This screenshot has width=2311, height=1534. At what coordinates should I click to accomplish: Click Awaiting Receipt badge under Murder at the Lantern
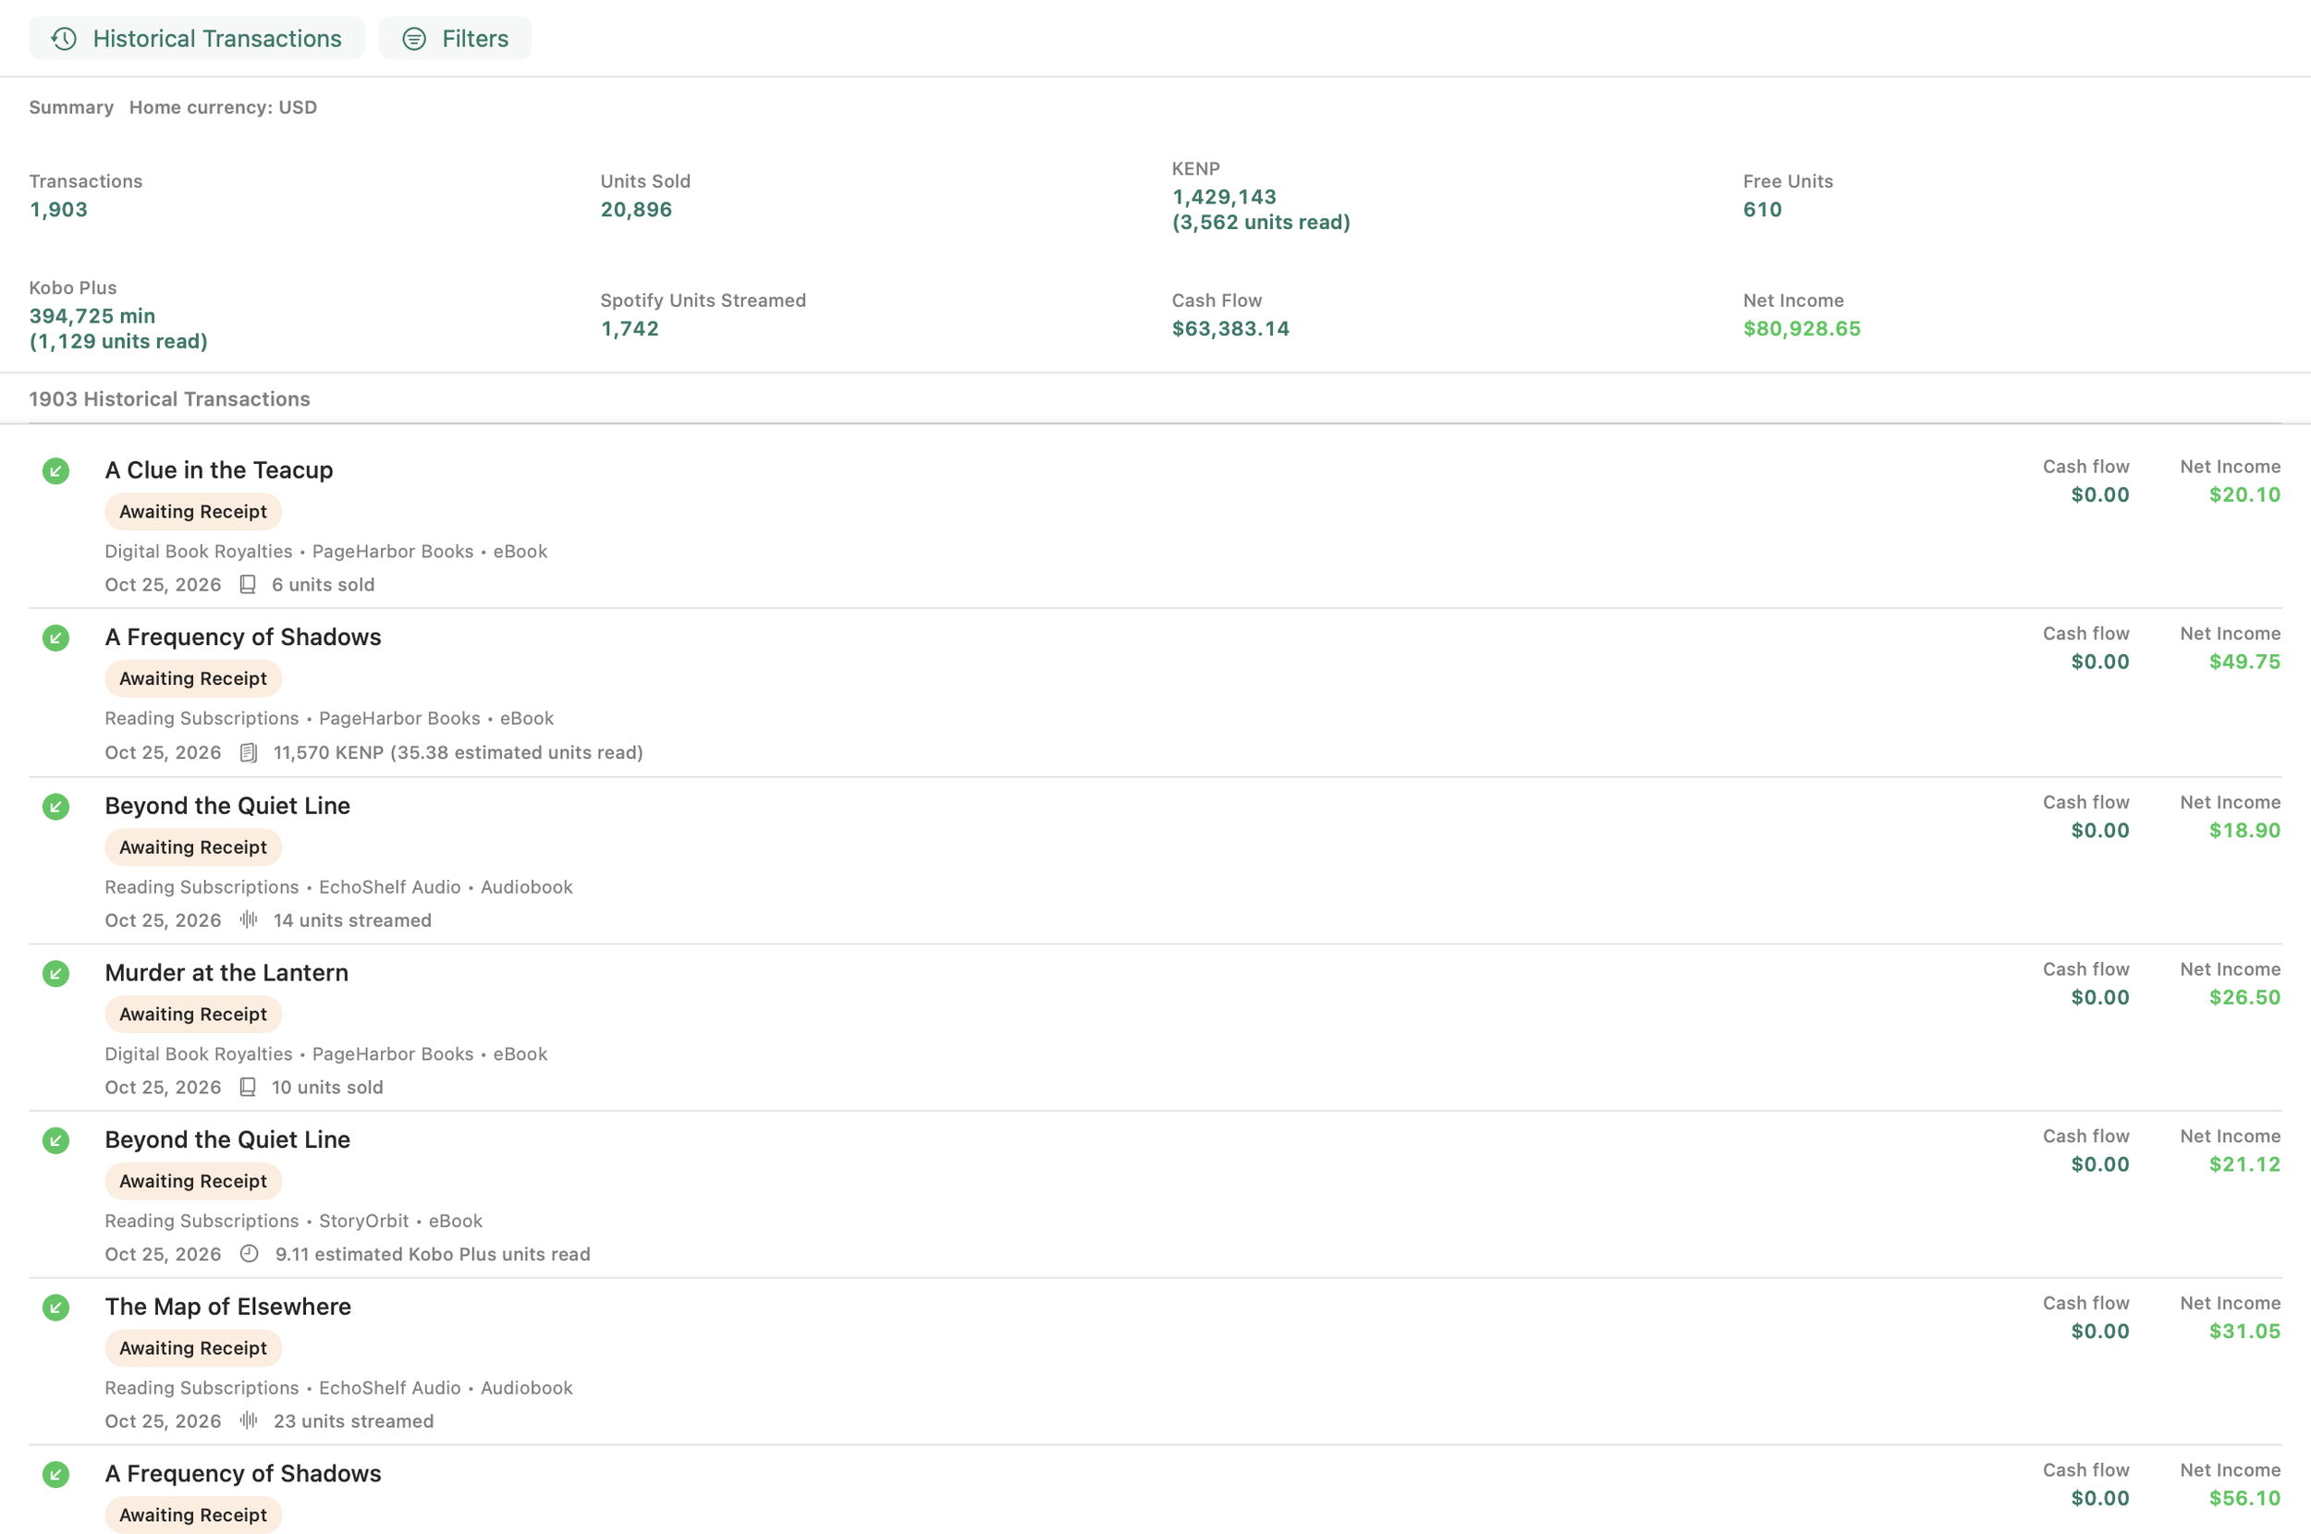193,1015
